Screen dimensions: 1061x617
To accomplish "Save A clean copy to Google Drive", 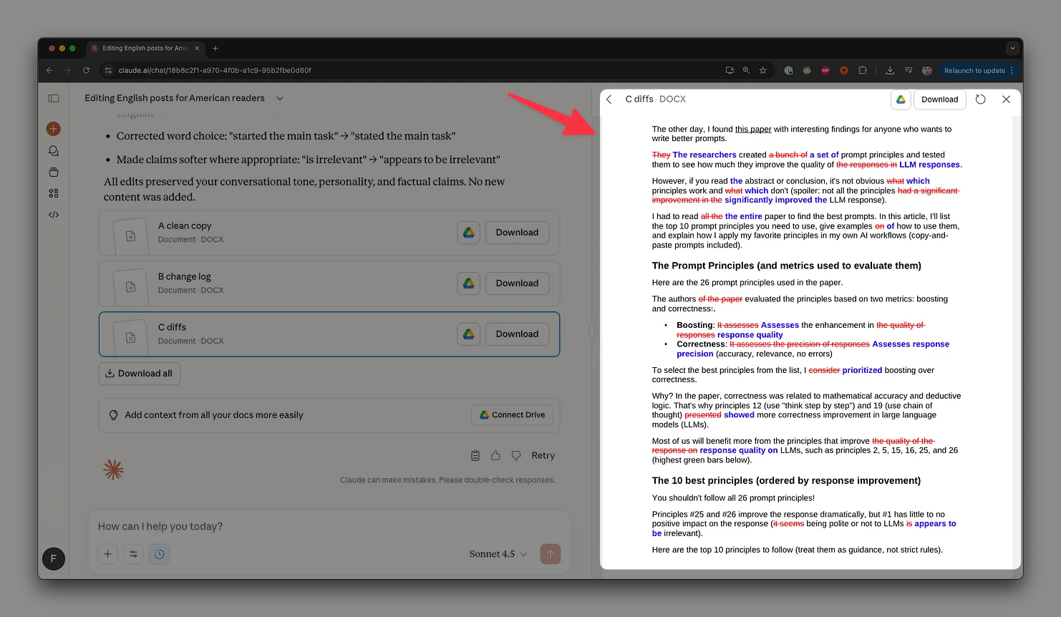I will click(x=469, y=233).
